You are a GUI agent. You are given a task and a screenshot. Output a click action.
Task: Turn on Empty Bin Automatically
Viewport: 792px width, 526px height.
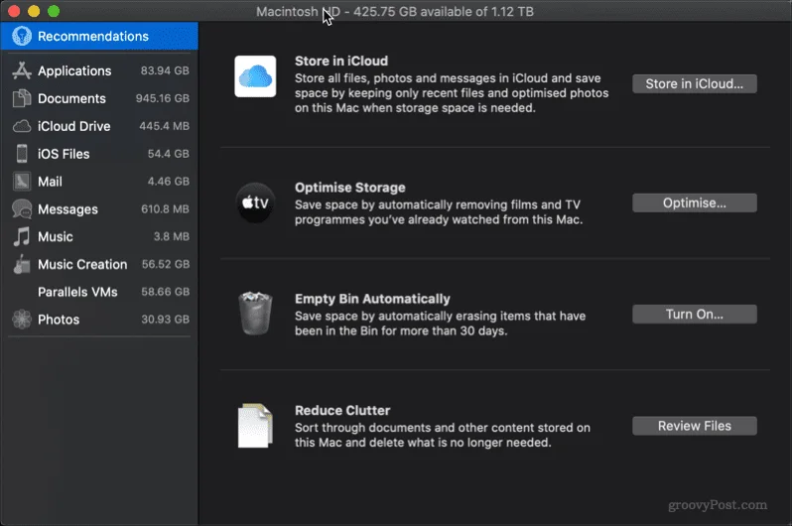pyautogui.click(x=695, y=315)
